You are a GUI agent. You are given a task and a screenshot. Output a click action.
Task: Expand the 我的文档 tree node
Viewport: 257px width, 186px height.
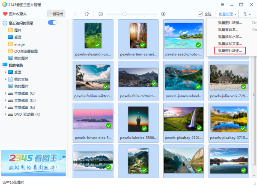tap(6, 79)
